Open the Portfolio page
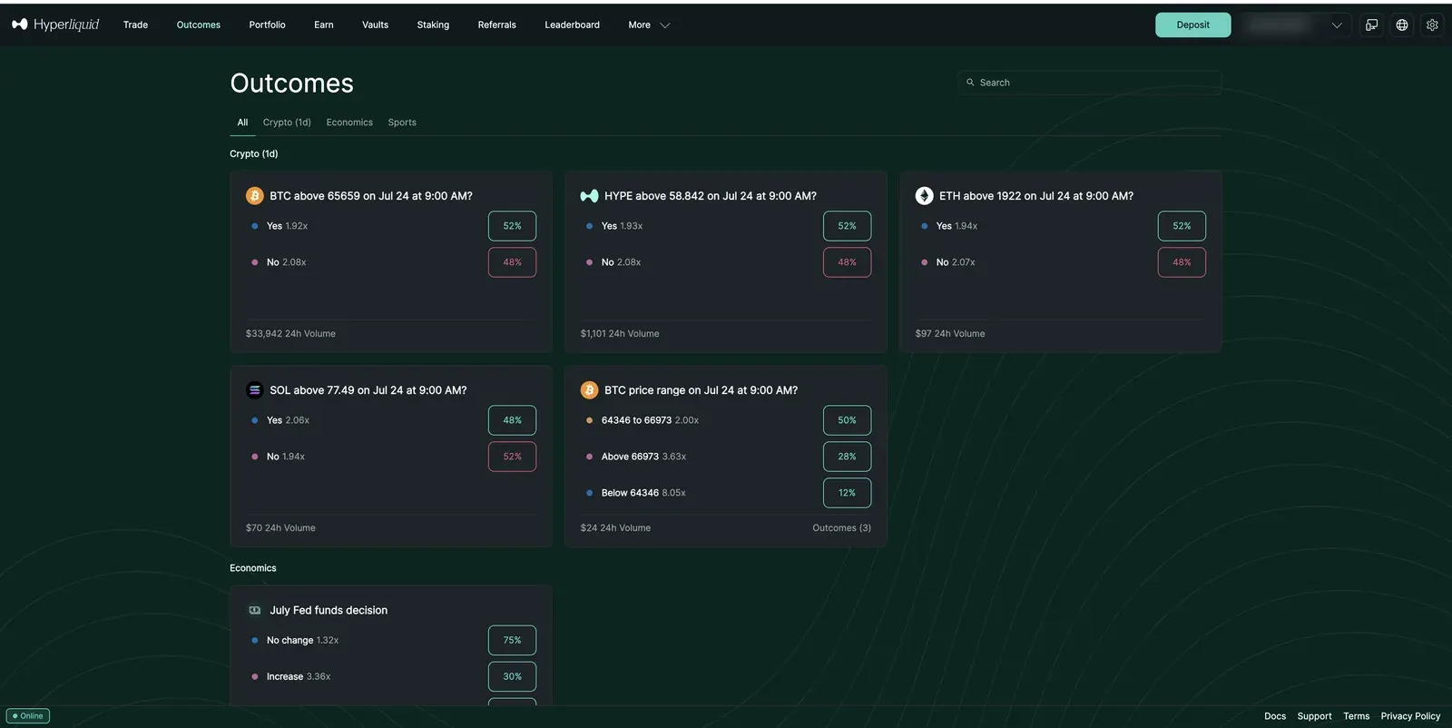The height and width of the screenshot is (728, 1452). pos(267,25)
